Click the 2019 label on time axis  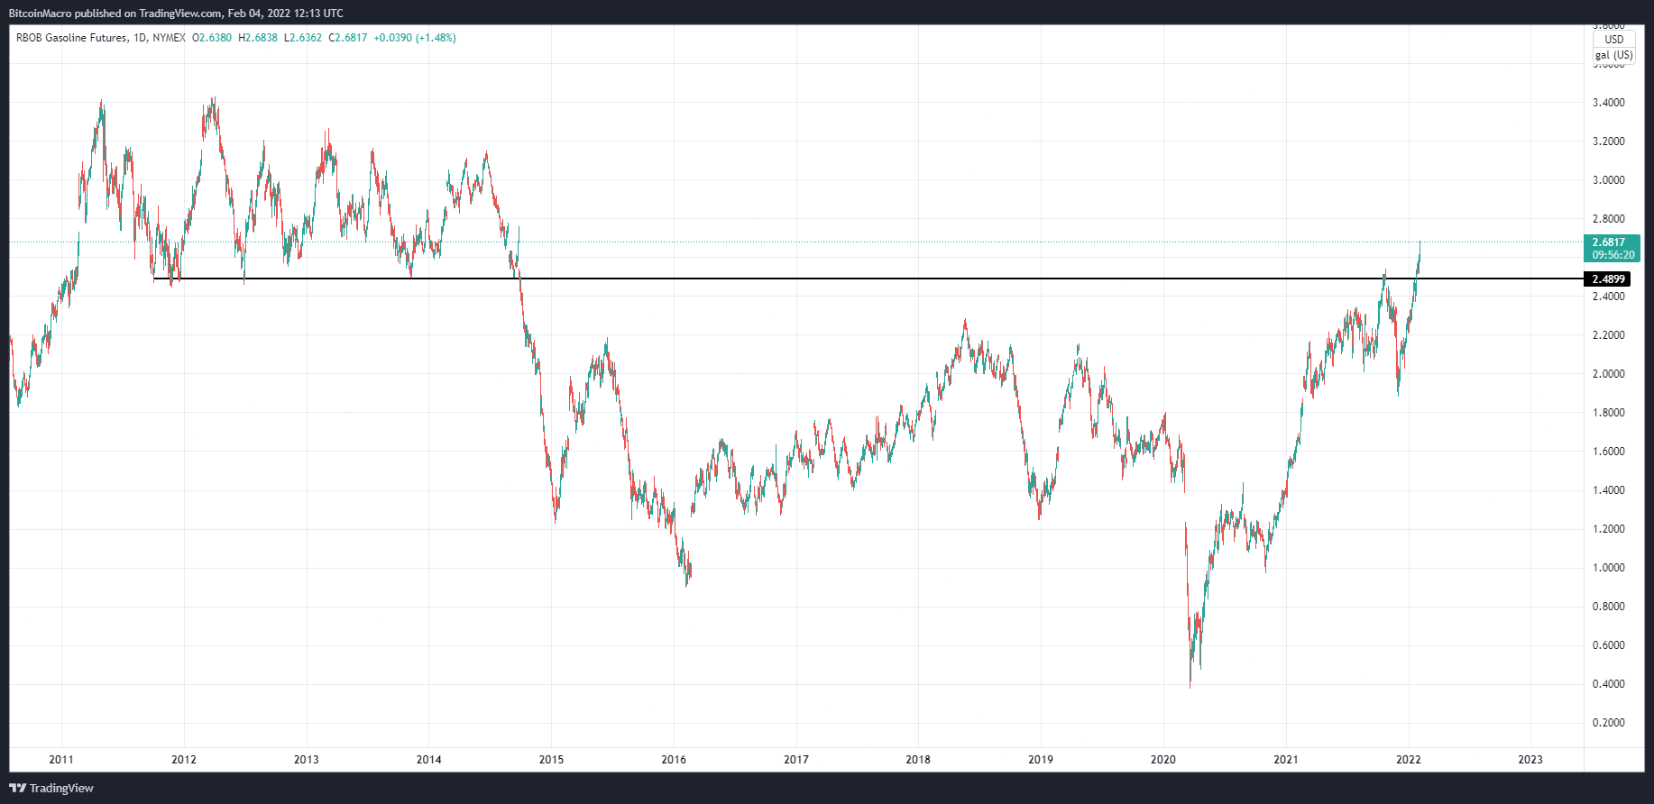click(x=1041, y=760)
